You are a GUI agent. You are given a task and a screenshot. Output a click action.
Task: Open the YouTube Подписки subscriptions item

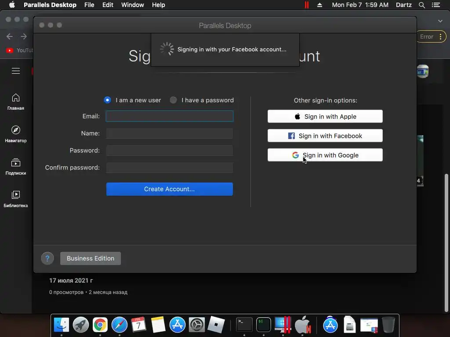tap(16, 166)
